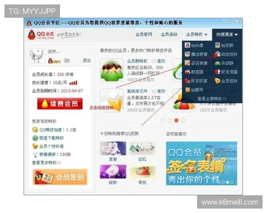
Task: Click 会员到期时间 date 2013-04-07
Action: coord(72,91)
